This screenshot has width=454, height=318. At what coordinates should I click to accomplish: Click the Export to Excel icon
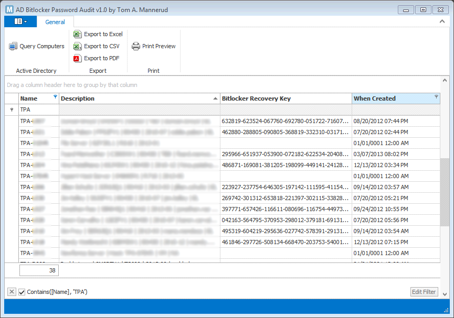point(77,34)
